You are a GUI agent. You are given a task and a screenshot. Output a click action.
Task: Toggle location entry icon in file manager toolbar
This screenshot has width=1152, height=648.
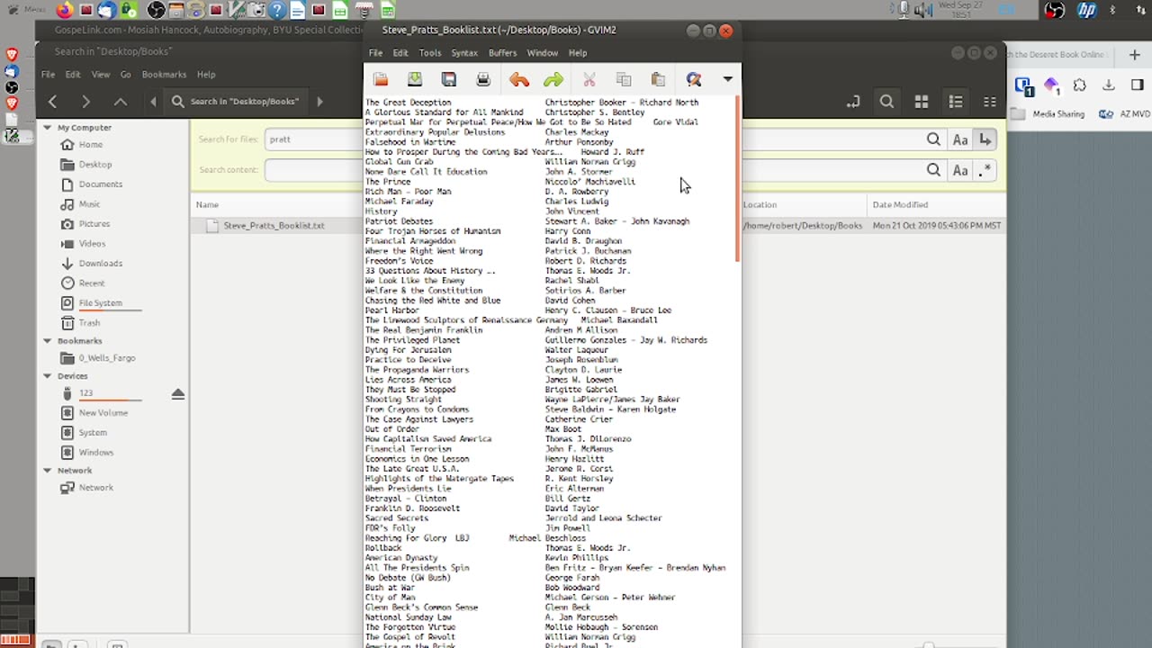(853, 102)
